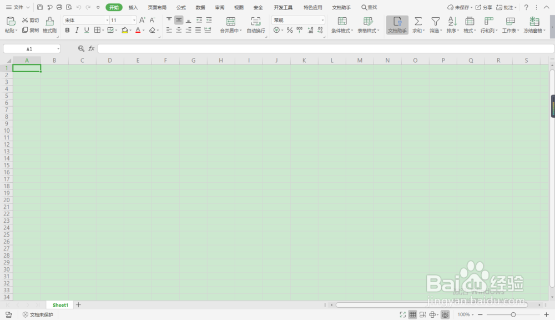Image resolution: width=555 pixels, height=320 pixels.
Task: Click the Copy (复制) button
Action: click(31, 30)
